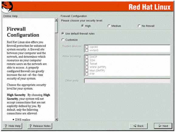
Task: Click the 'DNS replies' bullet text
Action: coord(23,120)
